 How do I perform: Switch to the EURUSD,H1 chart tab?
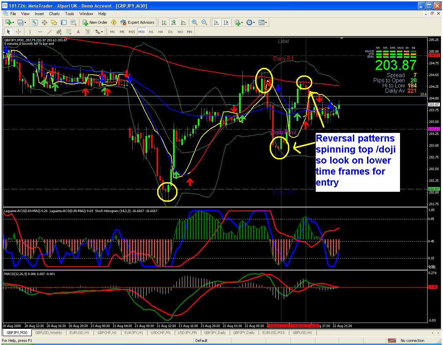click(79, 333)
